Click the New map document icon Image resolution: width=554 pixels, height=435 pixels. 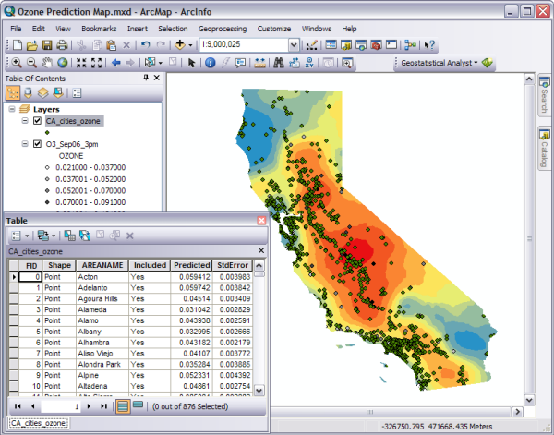pyautogui.click(x=18, y=45)
